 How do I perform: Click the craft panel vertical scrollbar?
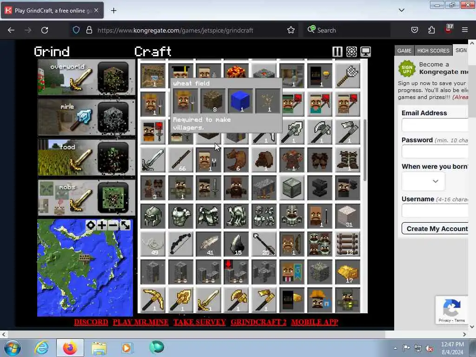[365, 150]
